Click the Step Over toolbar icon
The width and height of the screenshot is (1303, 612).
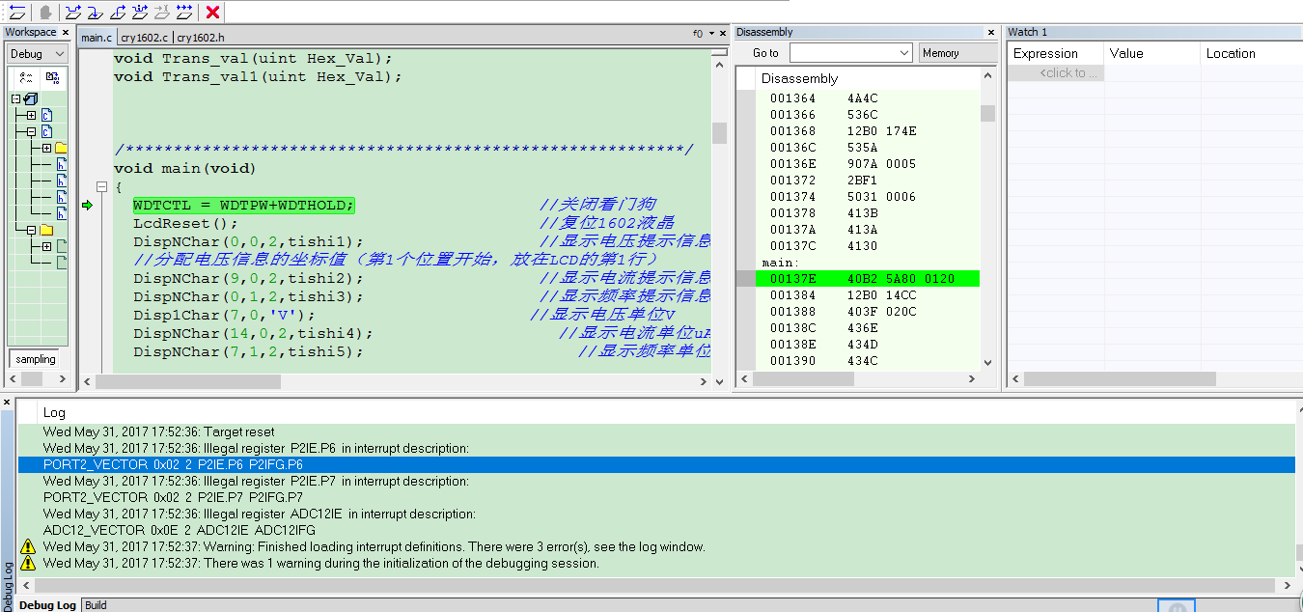[73, 13]
